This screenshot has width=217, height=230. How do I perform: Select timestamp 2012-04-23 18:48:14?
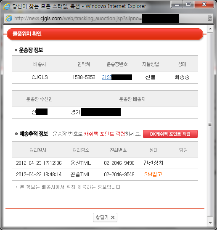click(x=39, y=174)
